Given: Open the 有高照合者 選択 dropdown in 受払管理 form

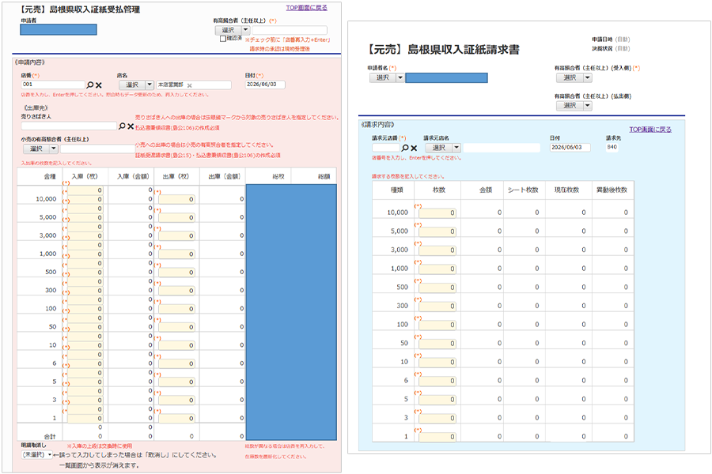Looking at the screenshot, I should coord(233,30).
